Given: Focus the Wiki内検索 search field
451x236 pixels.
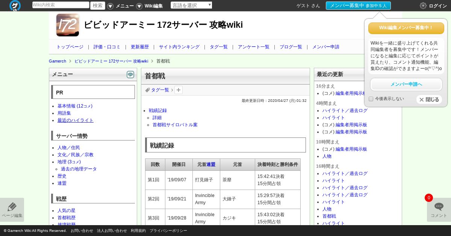Looking at the screenshot, I should pyautogui.click(x=61, y=5).
